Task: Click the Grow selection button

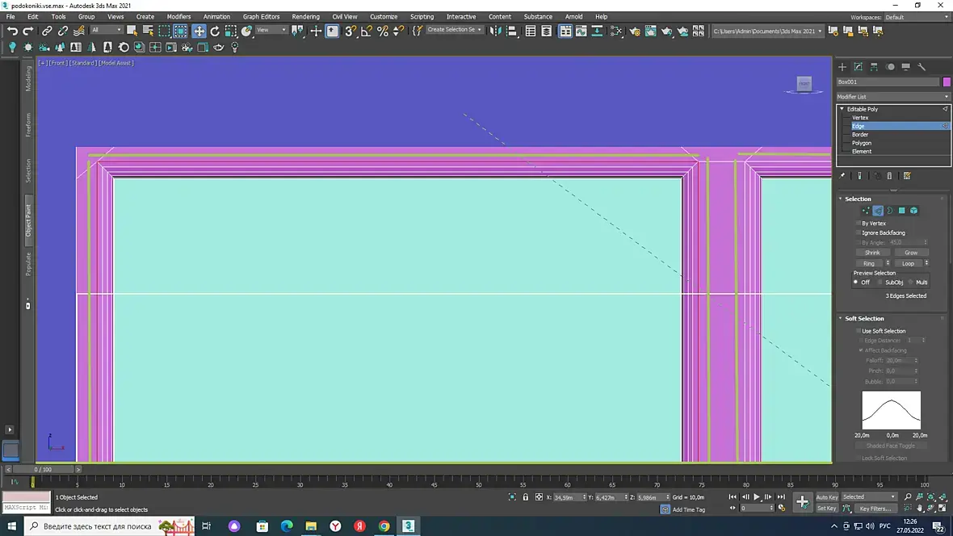Action: coord(911,252)
